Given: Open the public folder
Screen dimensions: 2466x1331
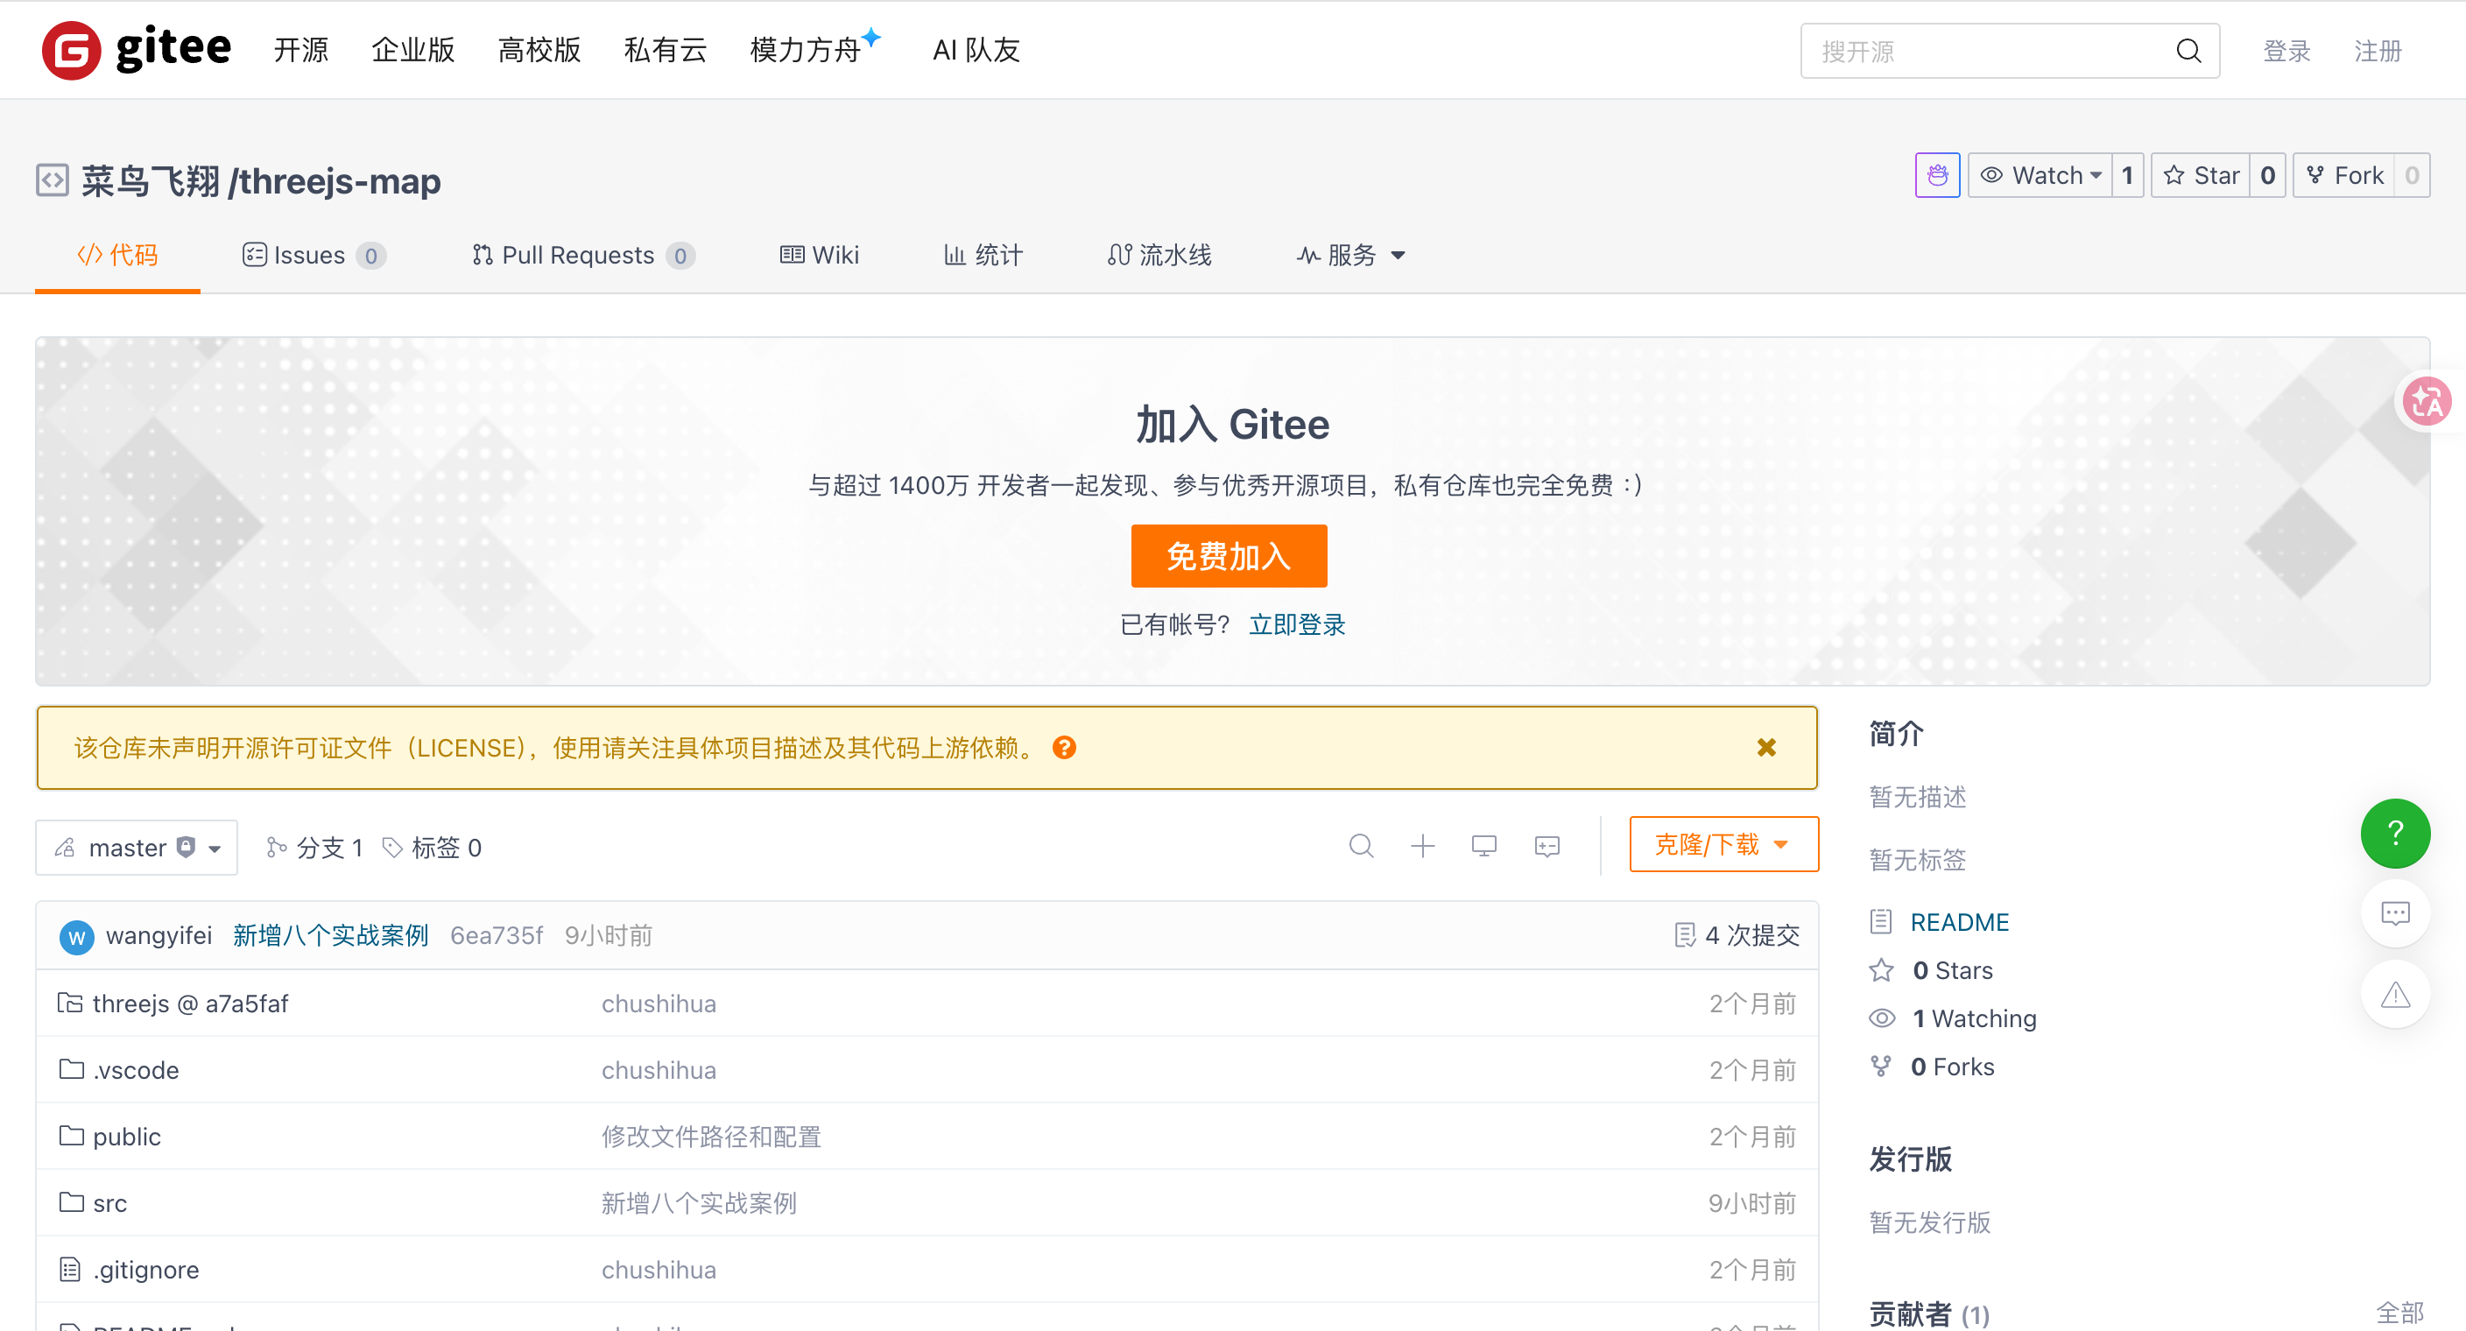Looking at the screenshot, I should [x=126, y=1137].
